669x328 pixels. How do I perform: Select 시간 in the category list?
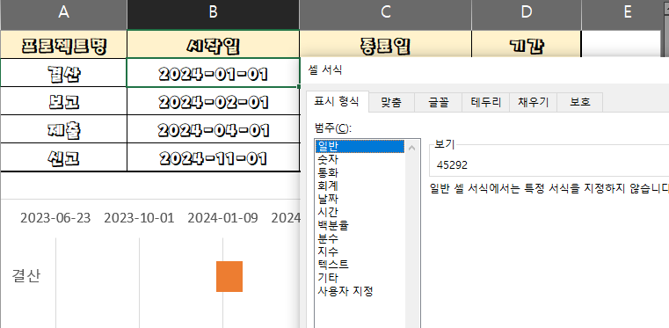tap(360, 212)
